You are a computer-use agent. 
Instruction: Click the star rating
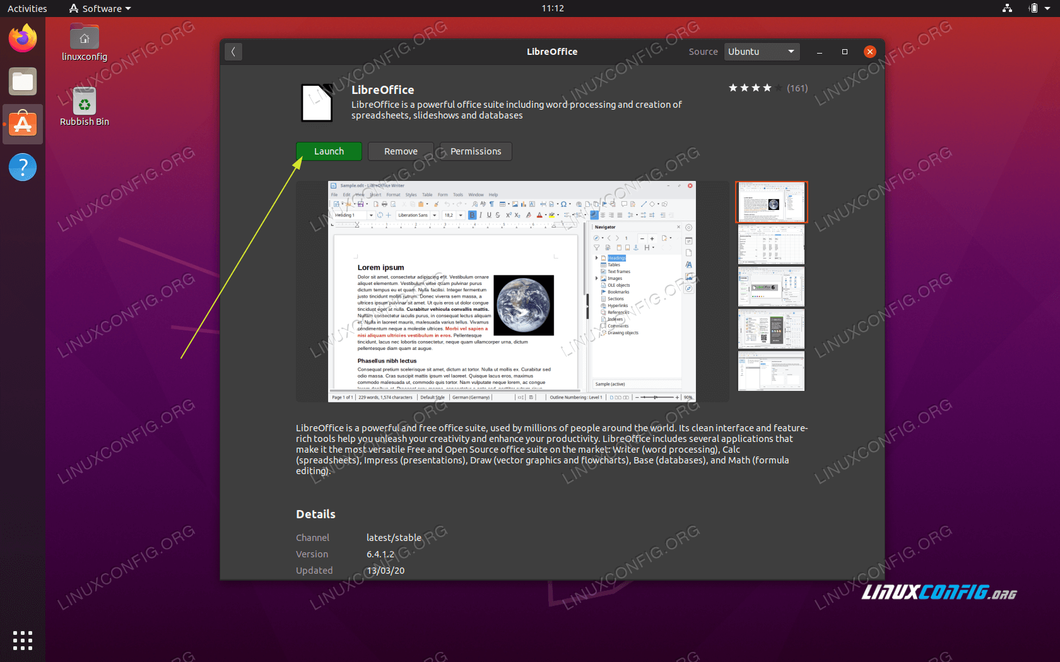pyautogui.click(x=755, y=88)
